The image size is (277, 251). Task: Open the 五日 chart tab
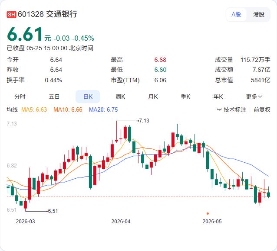pos(54,97)
